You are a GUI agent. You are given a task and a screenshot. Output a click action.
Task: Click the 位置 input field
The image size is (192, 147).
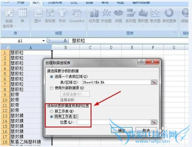[114, 122]
